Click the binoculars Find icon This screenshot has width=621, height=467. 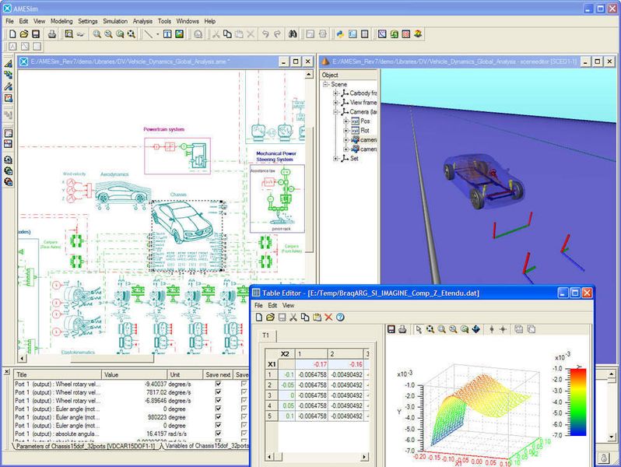(293, 34)
